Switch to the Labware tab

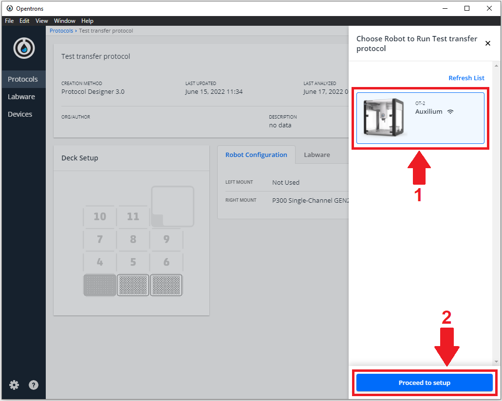click(x=316, y=155)
